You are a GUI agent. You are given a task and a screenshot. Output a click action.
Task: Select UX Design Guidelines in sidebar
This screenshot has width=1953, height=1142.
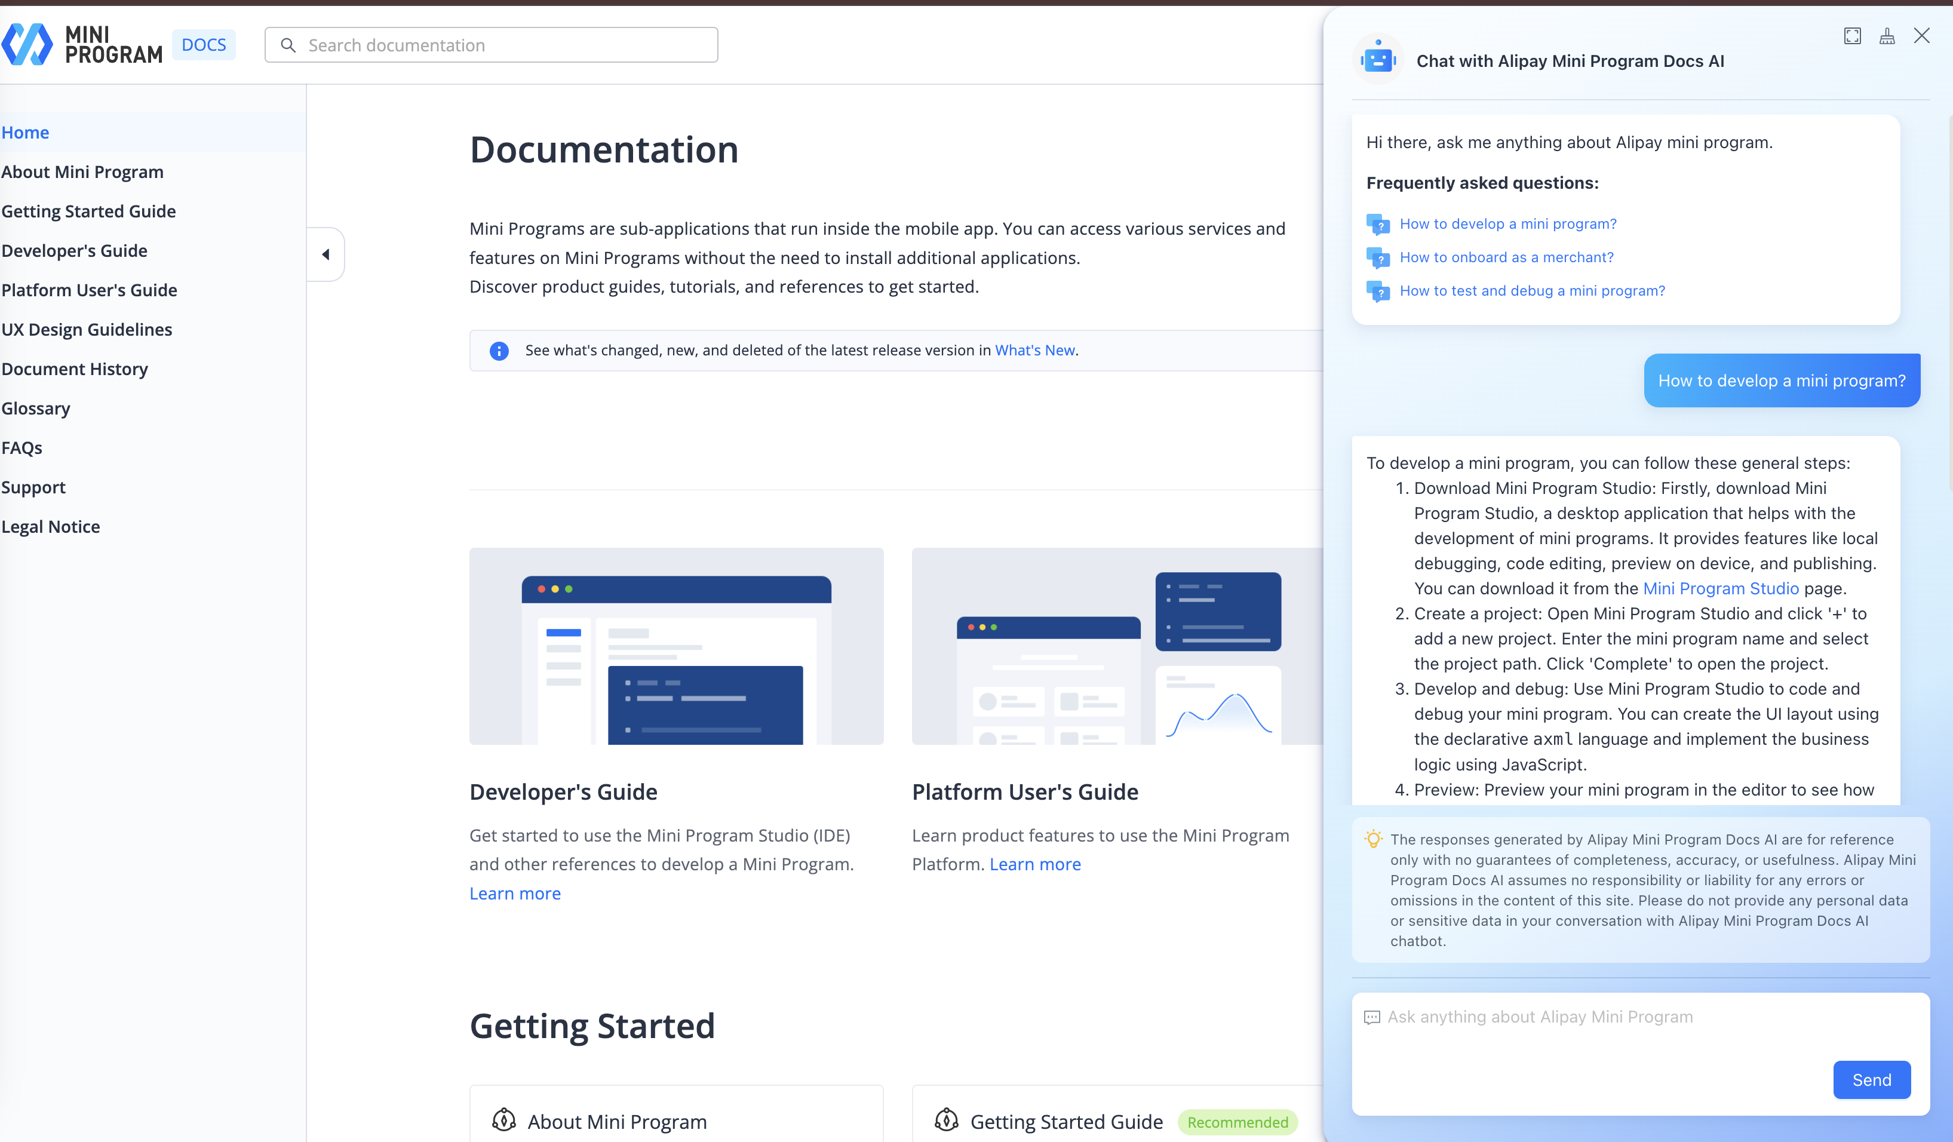87,330
